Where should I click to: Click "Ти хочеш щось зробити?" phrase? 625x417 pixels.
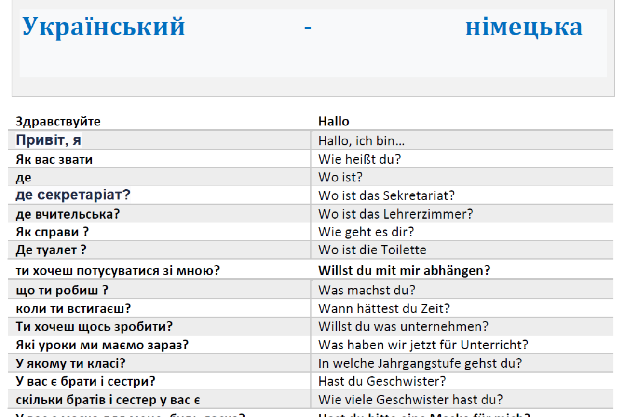pyautogui.click(x=94, y=327)
